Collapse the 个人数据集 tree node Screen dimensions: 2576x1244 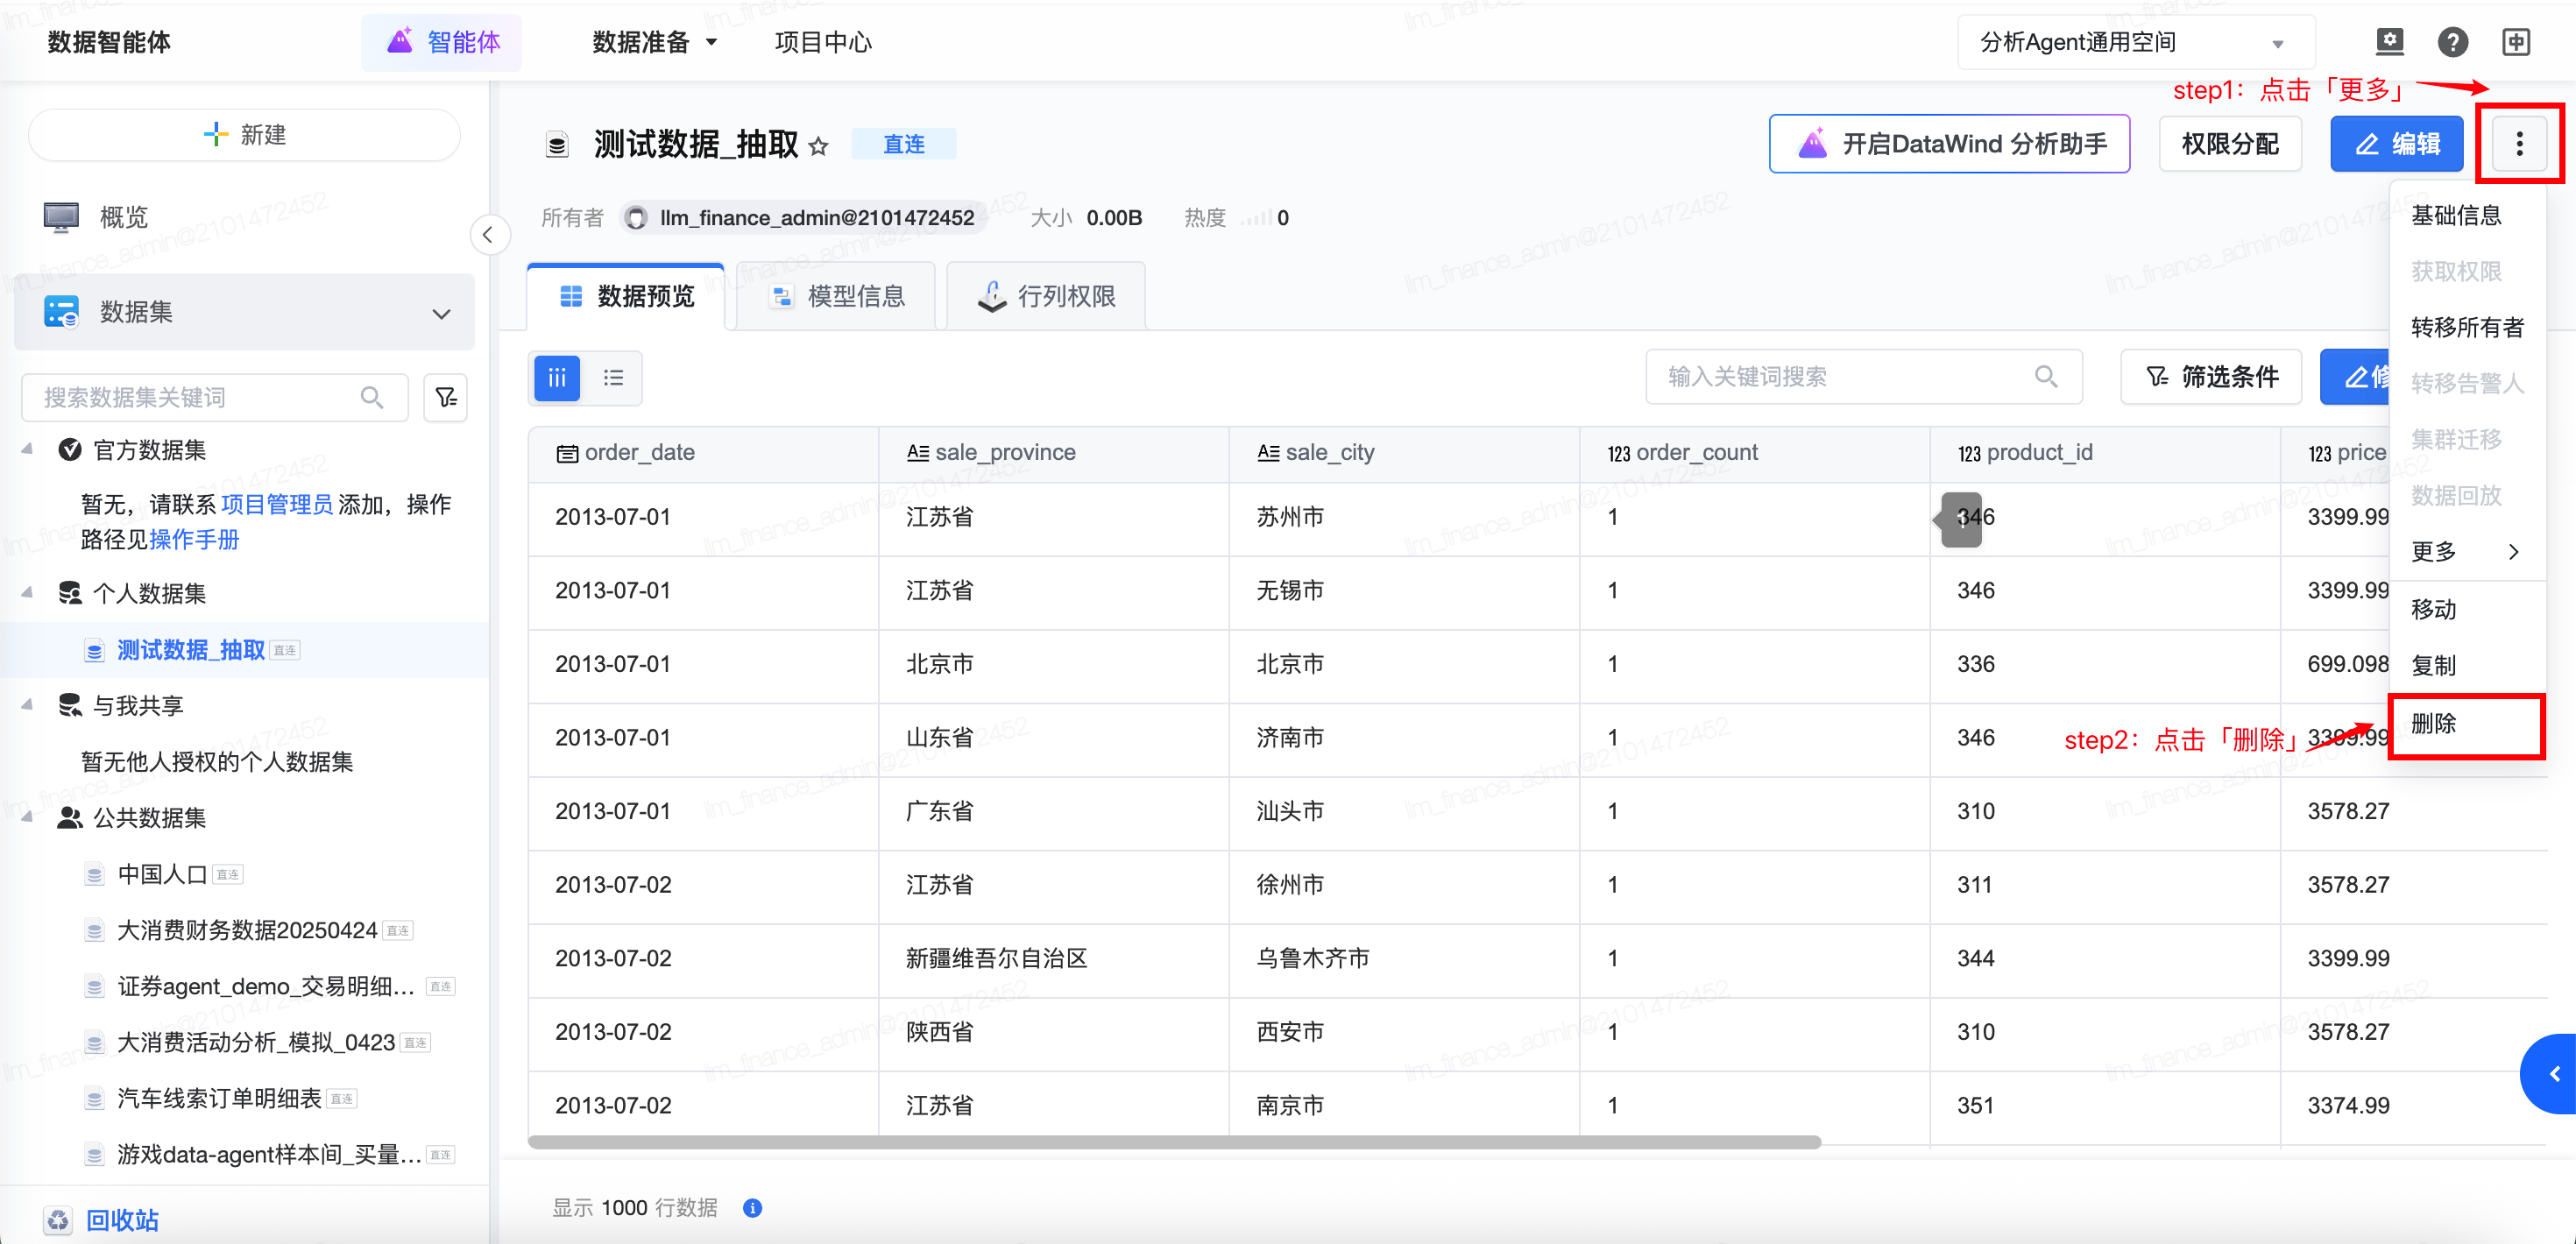pyautogui.click(x=27, y=593)
